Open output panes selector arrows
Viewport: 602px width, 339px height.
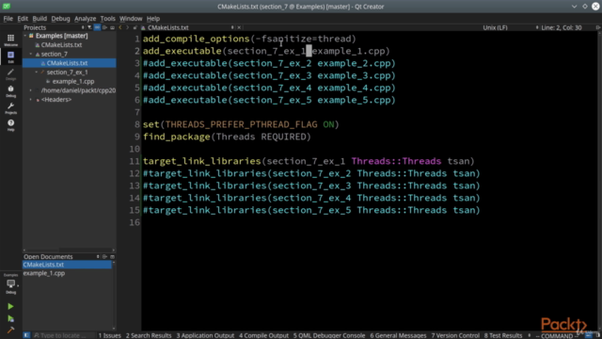[x=529, y=335]
